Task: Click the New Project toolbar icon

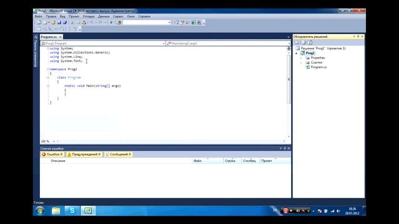Action: [39, 22]
